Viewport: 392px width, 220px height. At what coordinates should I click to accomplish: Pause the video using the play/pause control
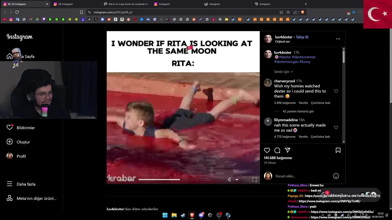click(x=112, y=180)
